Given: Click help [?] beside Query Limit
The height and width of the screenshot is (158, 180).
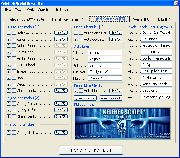Looking at the screenshot, I should (9, 133).
